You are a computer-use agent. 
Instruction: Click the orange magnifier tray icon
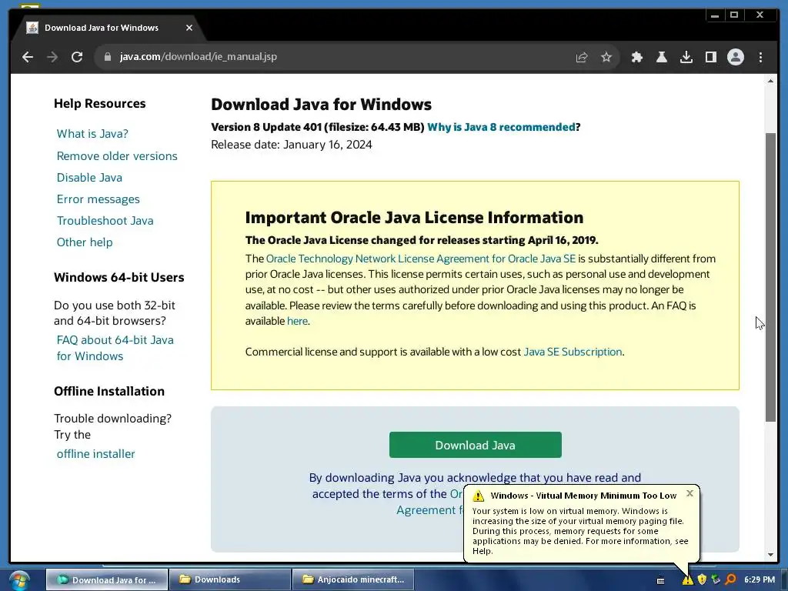(x=731, y=580)
